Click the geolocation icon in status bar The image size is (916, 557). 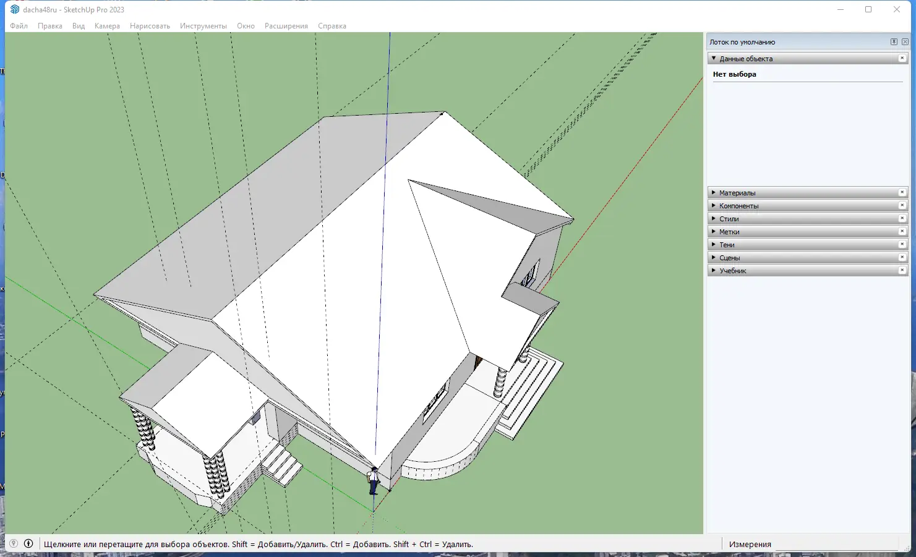[x=14, y=544]
